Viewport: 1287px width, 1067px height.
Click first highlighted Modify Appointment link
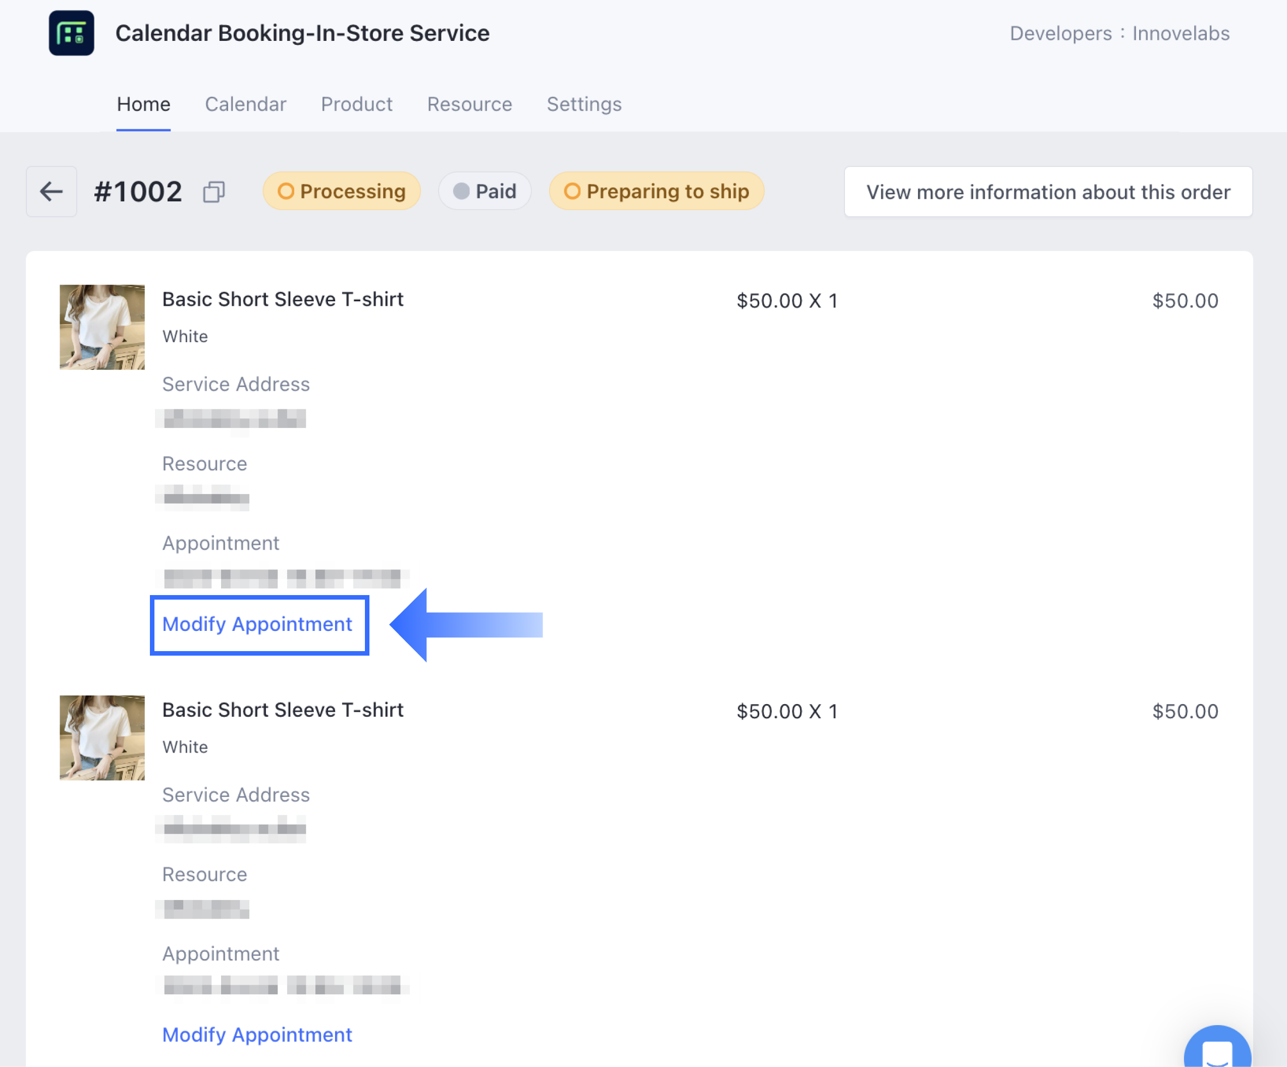257,624
